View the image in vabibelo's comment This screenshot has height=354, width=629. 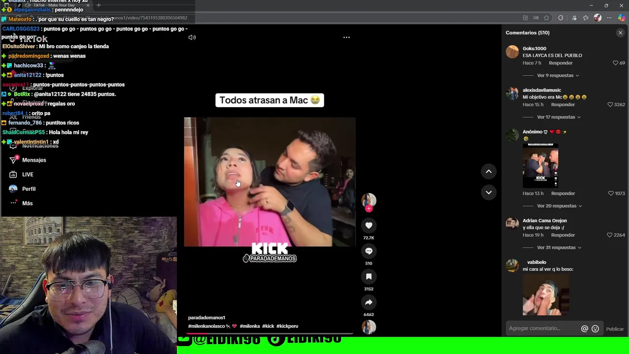tap(546, 295)
